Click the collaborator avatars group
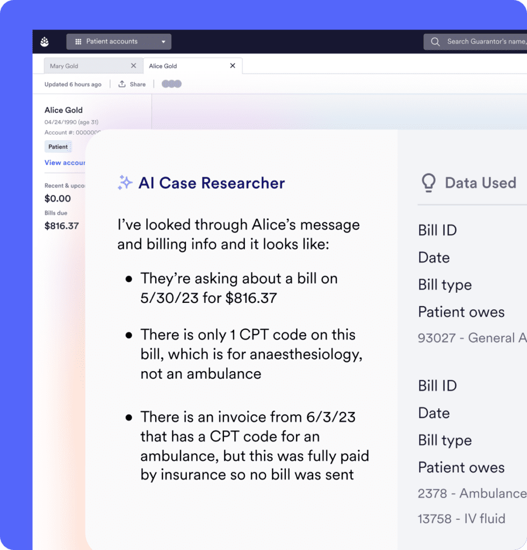The image size is (527, 550). [x=172, y=84]
